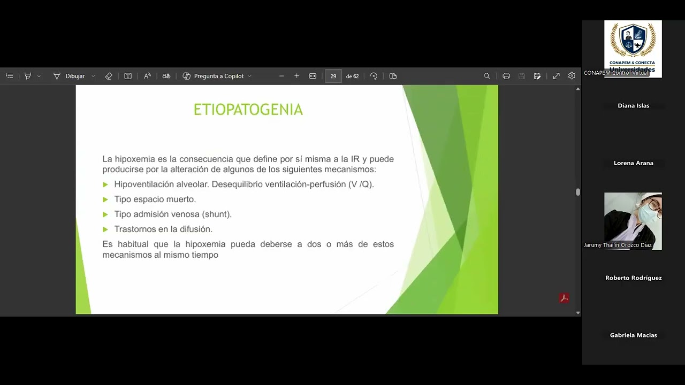Select Lorena Arana participant tile
The height and width of the screenshot is (385, 685).
tap(633, 163)
